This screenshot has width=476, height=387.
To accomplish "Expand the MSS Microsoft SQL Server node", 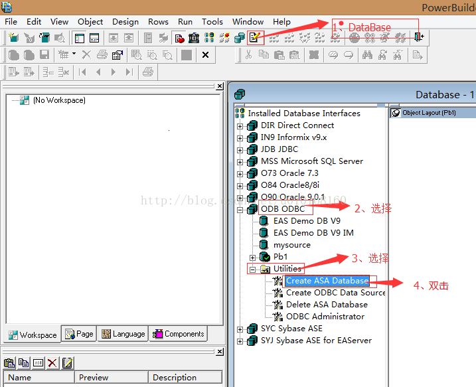I will [x=240, y=162].
